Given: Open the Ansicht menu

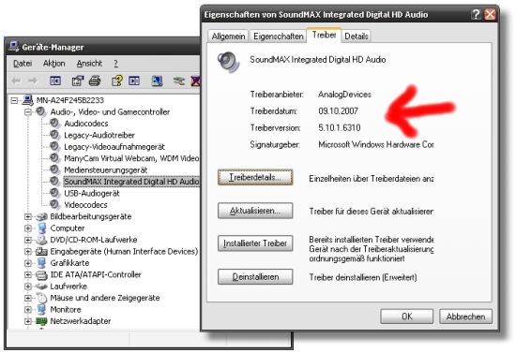Looking at the screenshot, I should click(x=89, y=64).
